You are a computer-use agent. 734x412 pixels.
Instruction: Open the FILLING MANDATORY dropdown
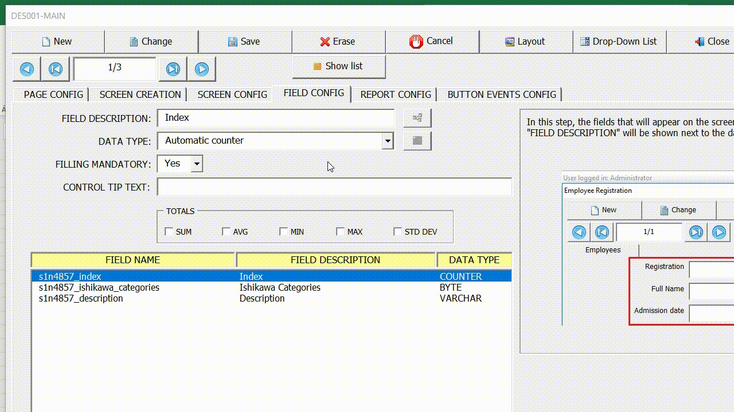[196, 164]
